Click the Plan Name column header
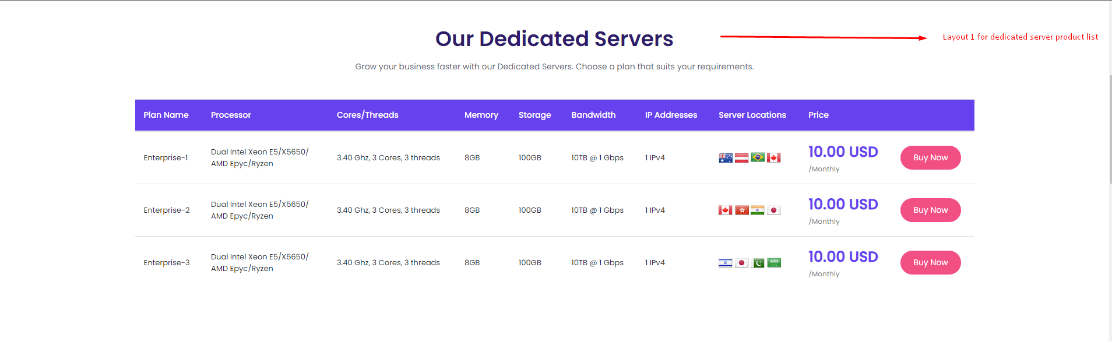This screenshot has height=341, width=1112. [x=166, y=115]
